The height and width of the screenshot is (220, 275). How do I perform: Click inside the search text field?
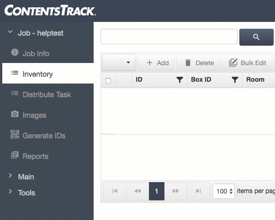click(169, 37)
